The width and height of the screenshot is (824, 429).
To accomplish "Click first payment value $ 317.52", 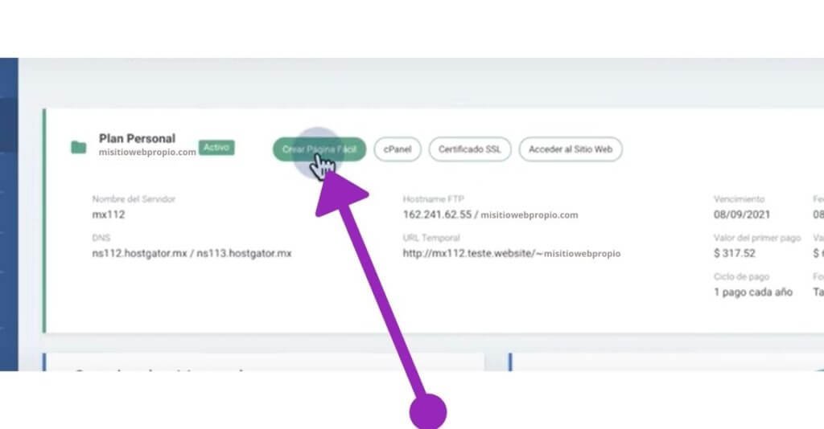I will (x=734, y=253).
